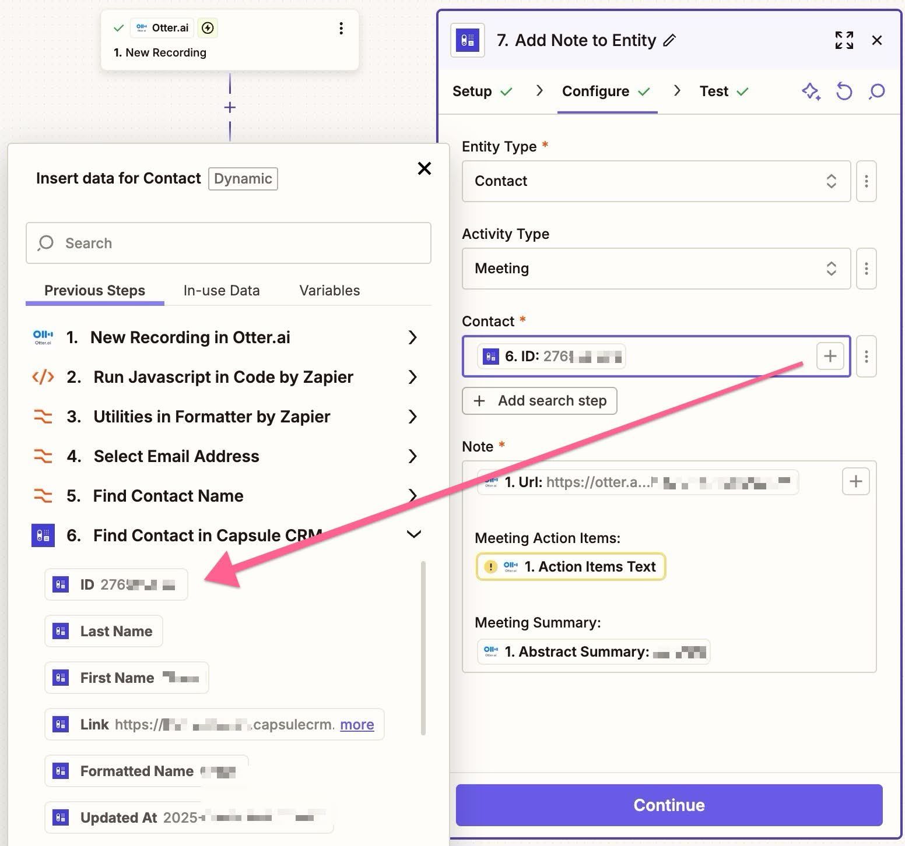Click the Search field in Insert data panel
Image resolution: width=905 pixels, height=846 pixels.
pos(227,243)
